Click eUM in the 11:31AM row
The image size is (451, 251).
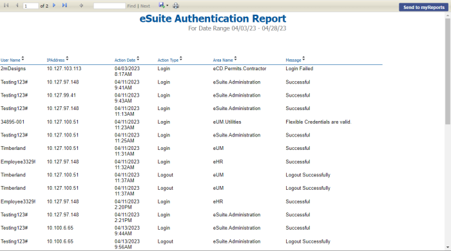click(218, 148)
